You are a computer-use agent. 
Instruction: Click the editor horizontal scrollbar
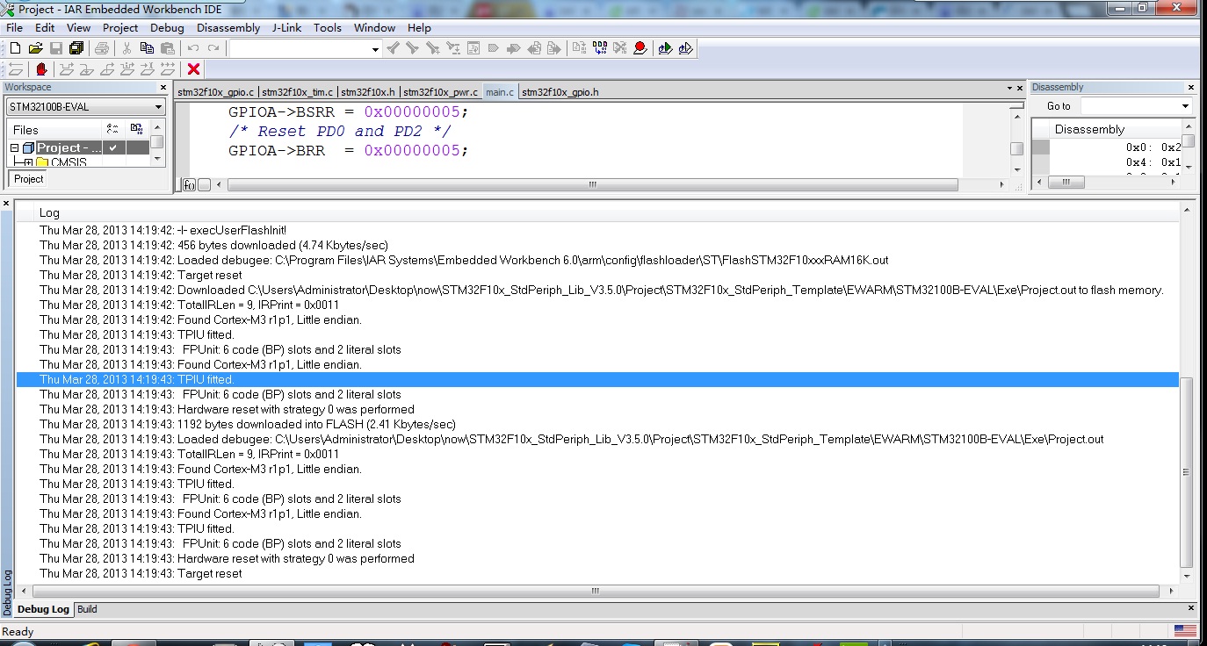(x=593, y=185)
